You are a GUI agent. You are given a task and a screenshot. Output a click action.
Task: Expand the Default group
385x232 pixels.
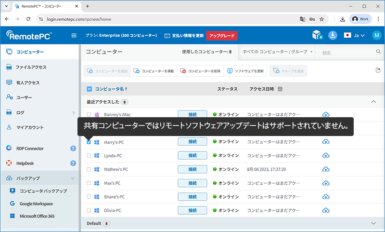[373, 223]
